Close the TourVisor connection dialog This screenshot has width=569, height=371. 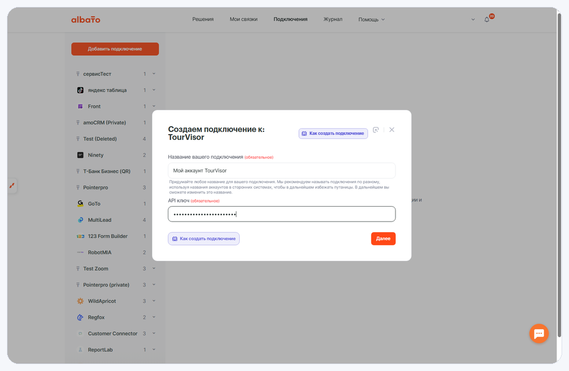coord(392,130)
